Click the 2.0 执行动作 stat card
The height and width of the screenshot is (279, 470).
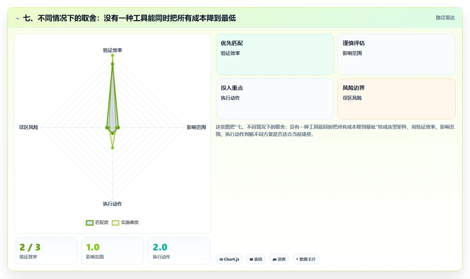coord(179,251)
